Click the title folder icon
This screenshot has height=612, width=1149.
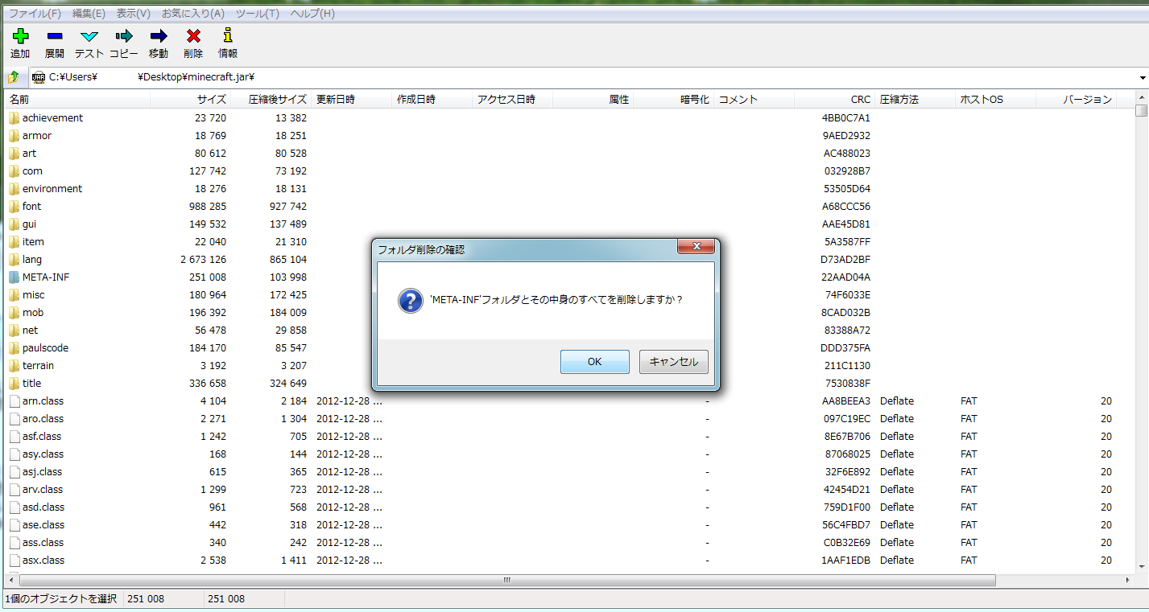14,383
